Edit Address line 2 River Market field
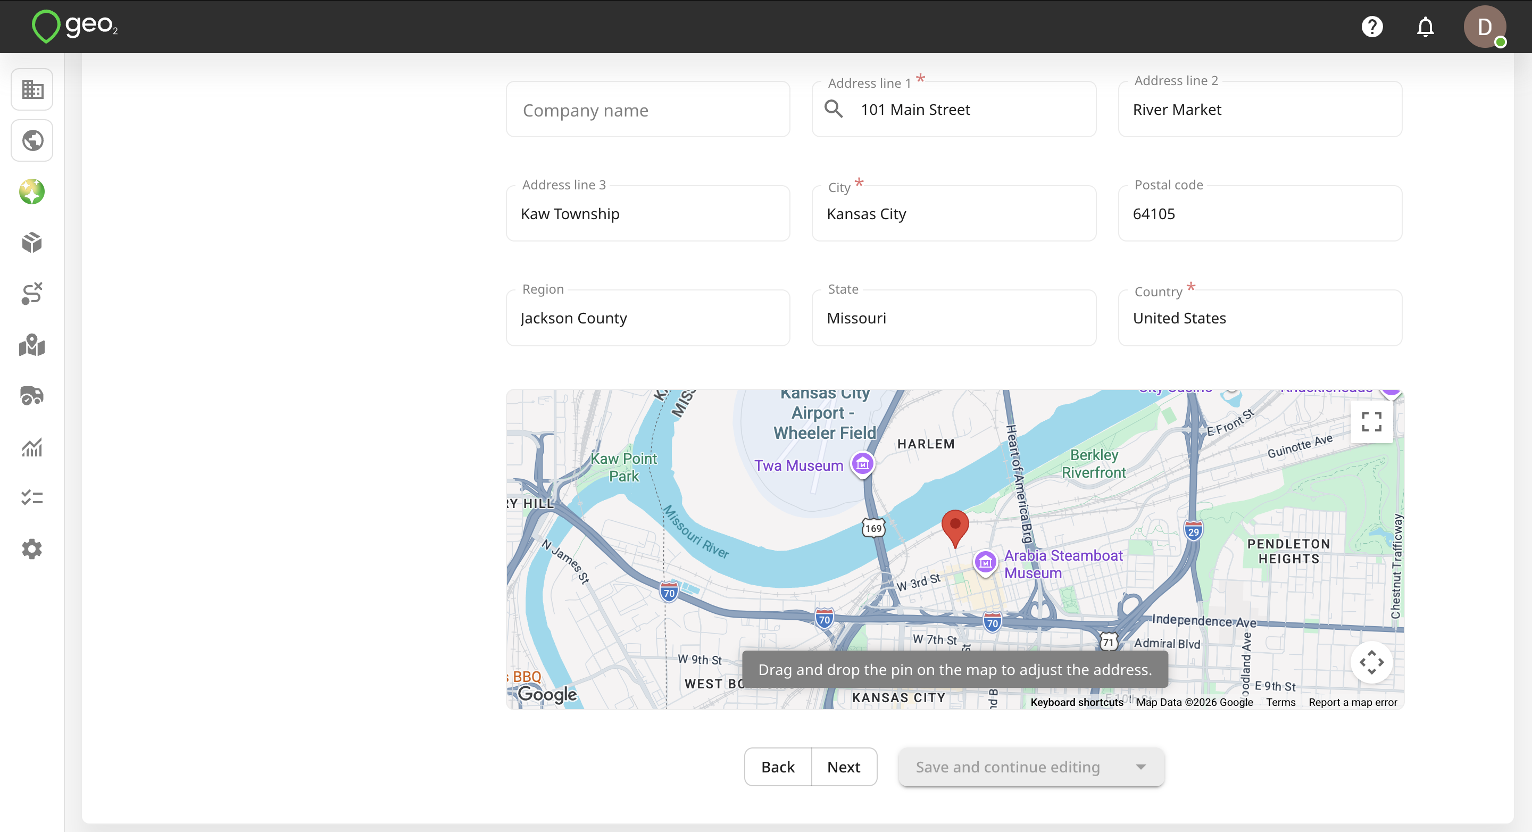Screen dimensions: 1532x832 pos(1260,110)
